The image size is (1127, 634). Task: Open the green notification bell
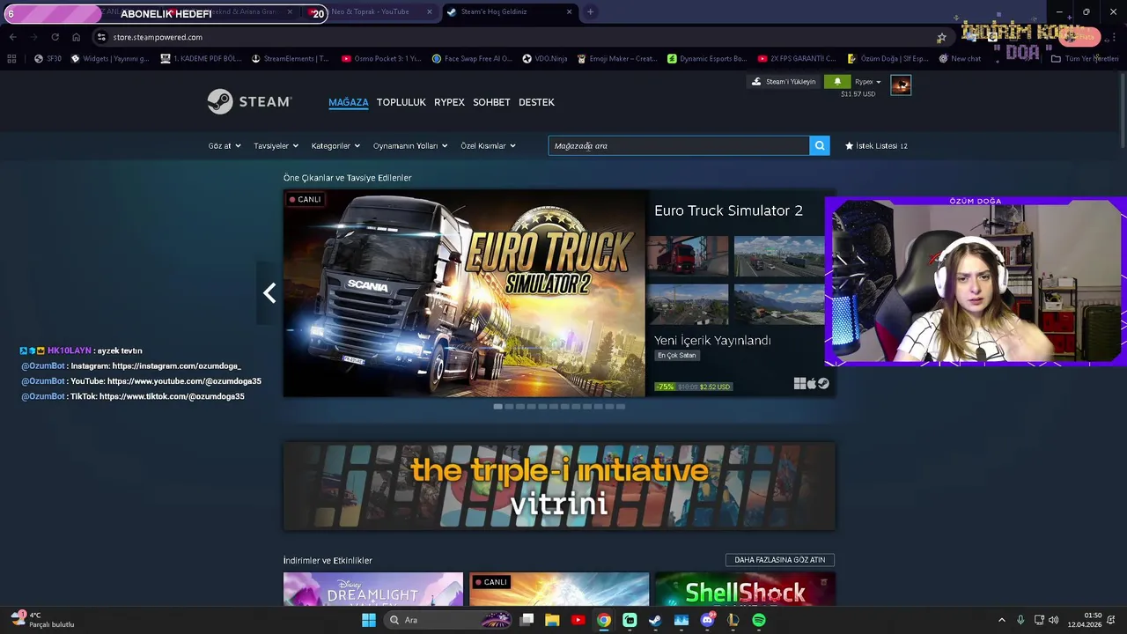(x=837, y=82)
